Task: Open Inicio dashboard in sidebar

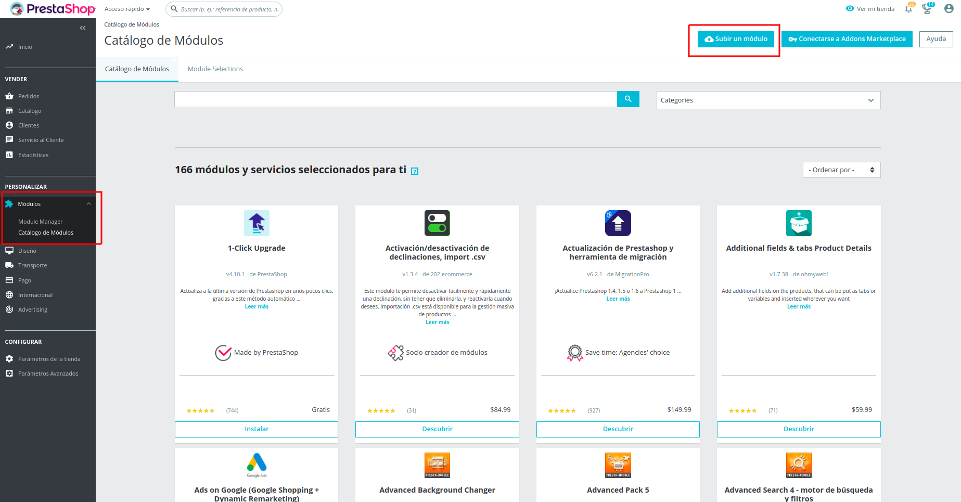Action: point(25,47)
